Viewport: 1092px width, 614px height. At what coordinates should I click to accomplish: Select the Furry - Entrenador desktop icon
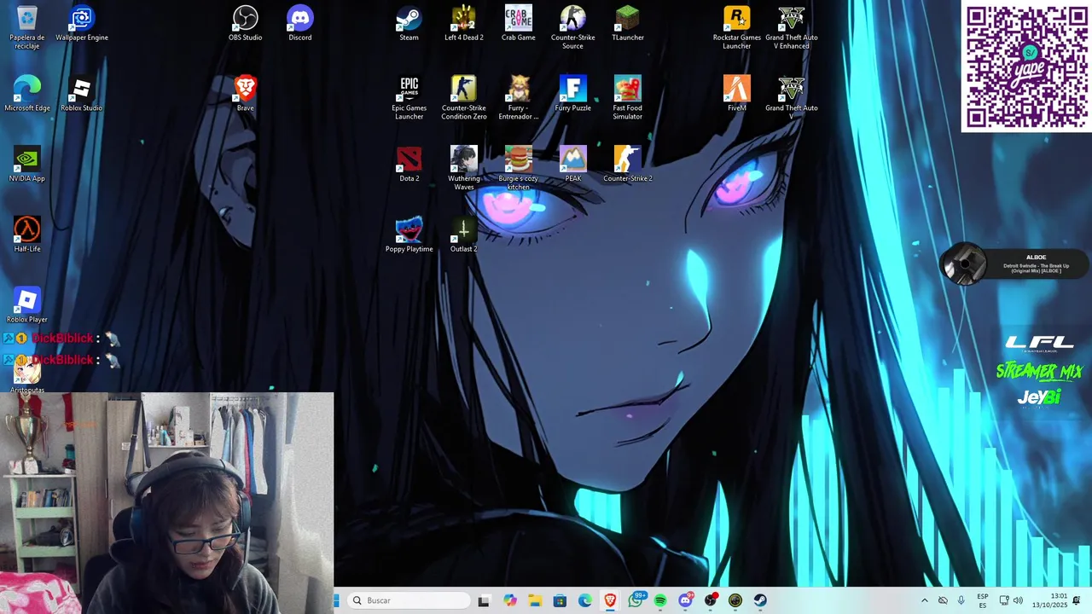pyautogui.click(x=519, y=98)
